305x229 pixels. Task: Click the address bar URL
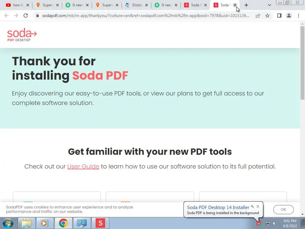pyautogui.click(x=145, y=16)
